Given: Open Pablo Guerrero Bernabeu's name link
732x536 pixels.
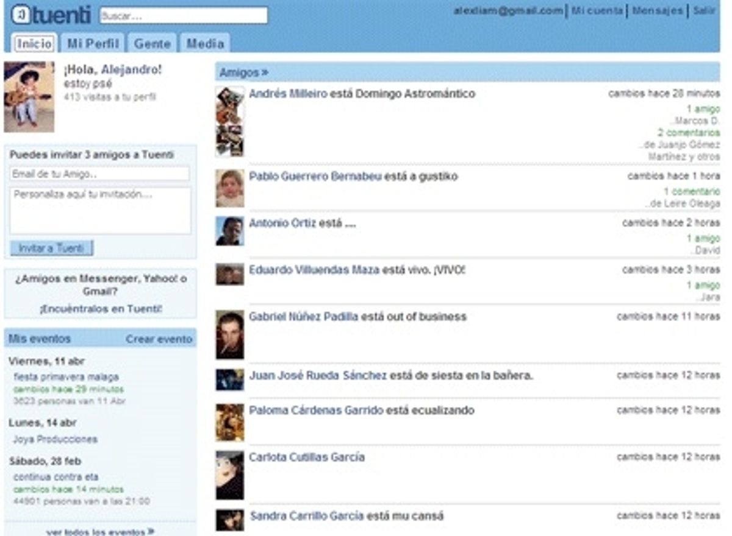Looking at the screenshot, I should [x=315, y=177].
